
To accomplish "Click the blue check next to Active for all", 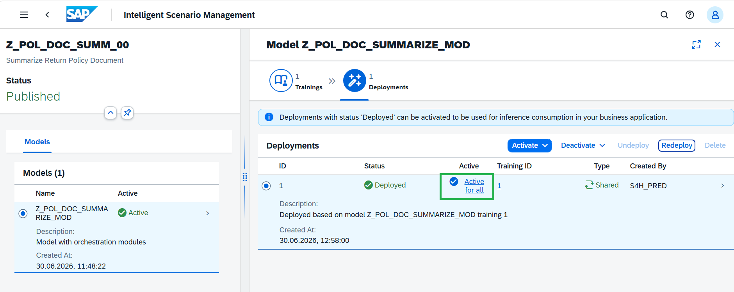I will point(454,181).
